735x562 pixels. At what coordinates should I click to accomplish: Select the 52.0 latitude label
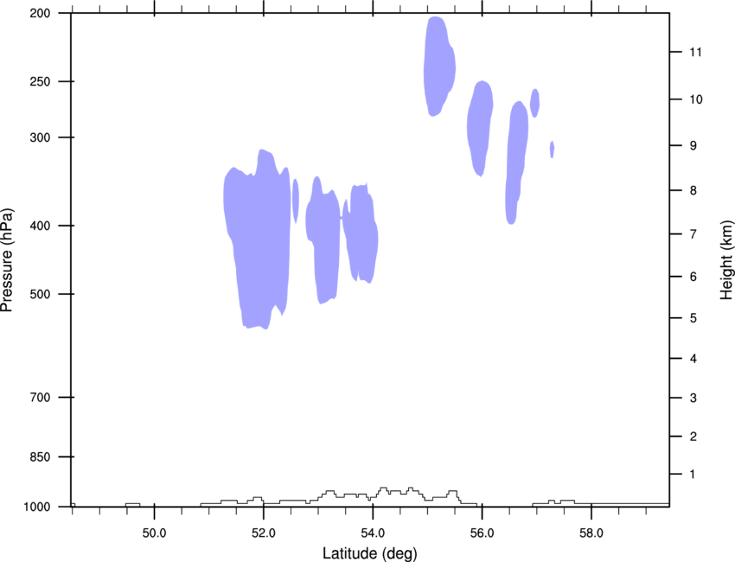click(264, 533)
